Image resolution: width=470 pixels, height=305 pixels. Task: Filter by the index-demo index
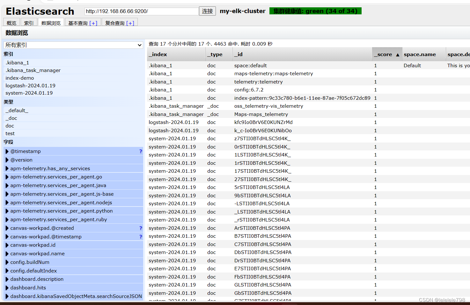[x=73, y=78]
